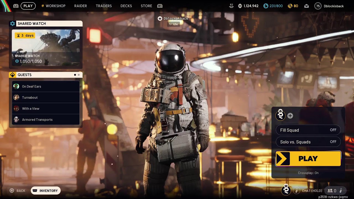Open the Shared Watch event thumbnail

46,48
